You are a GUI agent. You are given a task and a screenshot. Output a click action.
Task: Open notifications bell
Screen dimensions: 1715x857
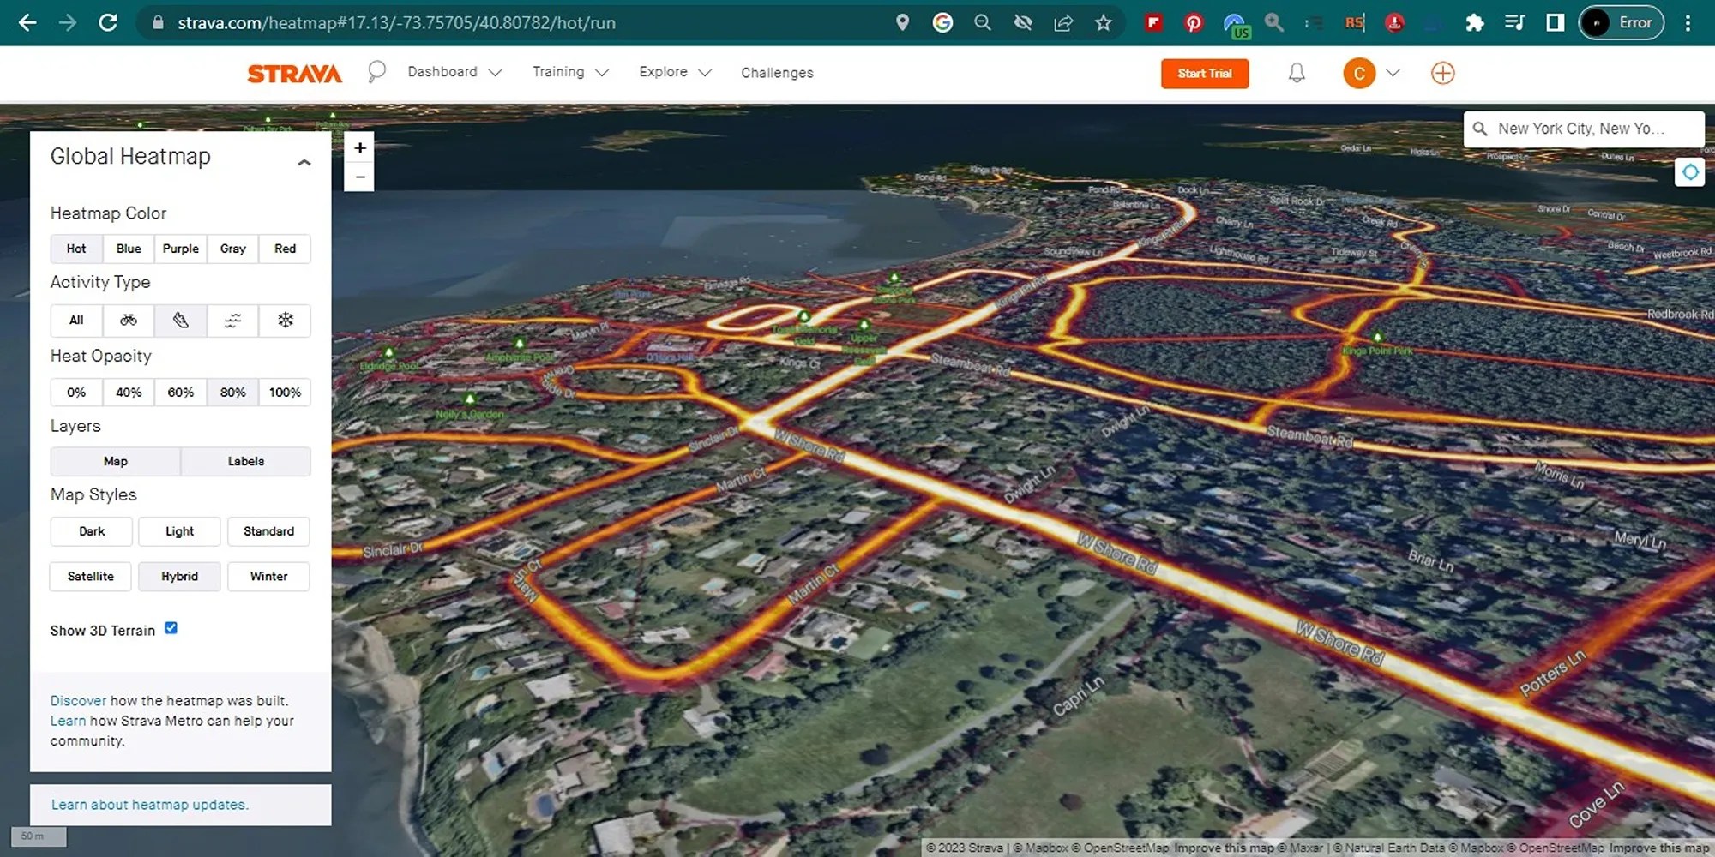(x=1296, y=73)
